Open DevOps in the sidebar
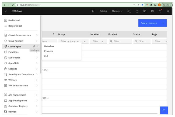The height and width of the screenshot is (117, 175). [12, 112]
